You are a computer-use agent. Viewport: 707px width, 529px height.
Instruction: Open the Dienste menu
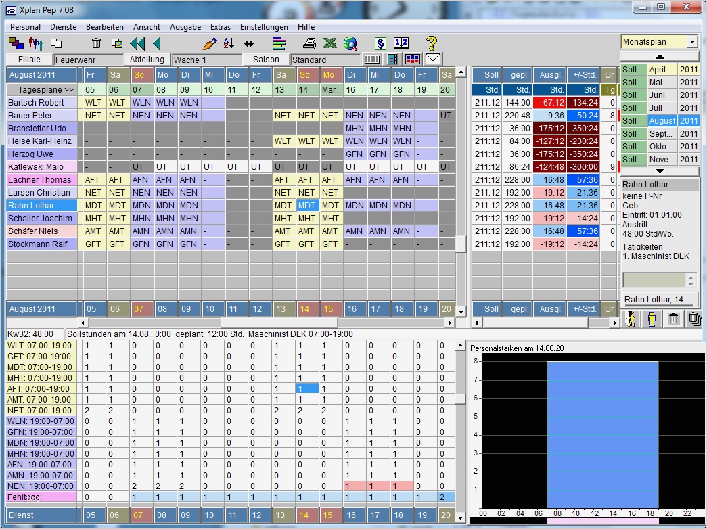point(63,27)
